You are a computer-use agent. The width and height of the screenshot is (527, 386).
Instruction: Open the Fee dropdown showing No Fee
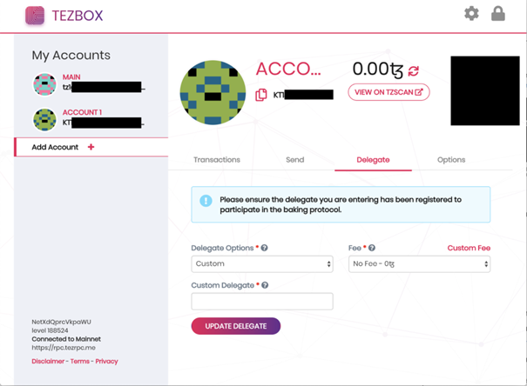click(x=420, y=264)
